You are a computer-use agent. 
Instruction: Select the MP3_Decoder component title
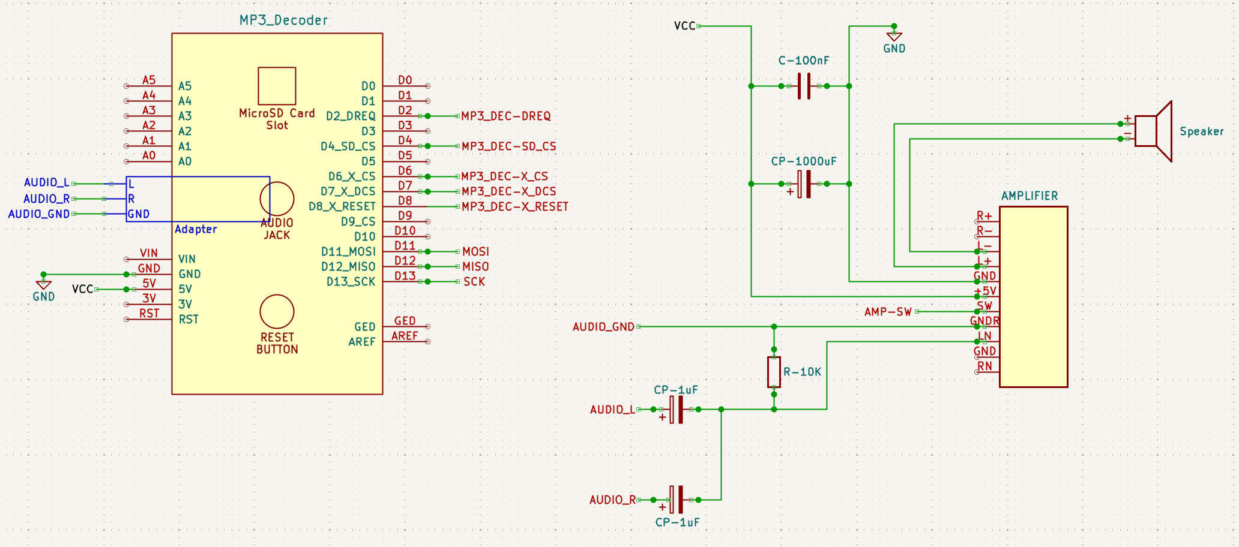283,20
